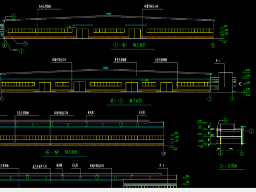Select the B--B剖面 section title
Viewport: 256px width, 192px height.
[229, 166]
